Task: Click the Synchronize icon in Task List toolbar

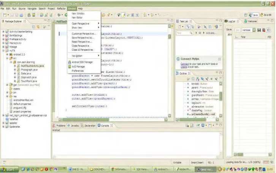Action: click(x=216, y=27)
